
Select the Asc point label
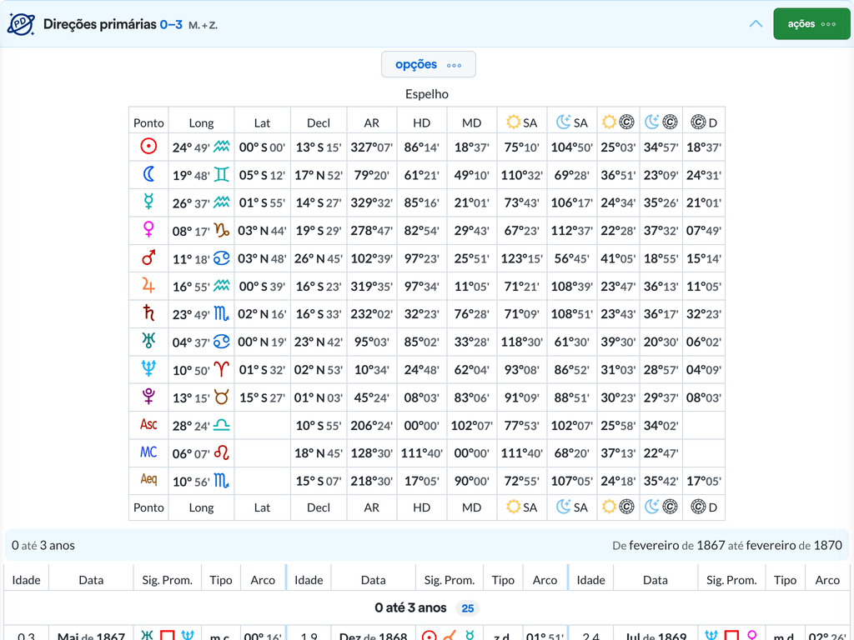148,424
